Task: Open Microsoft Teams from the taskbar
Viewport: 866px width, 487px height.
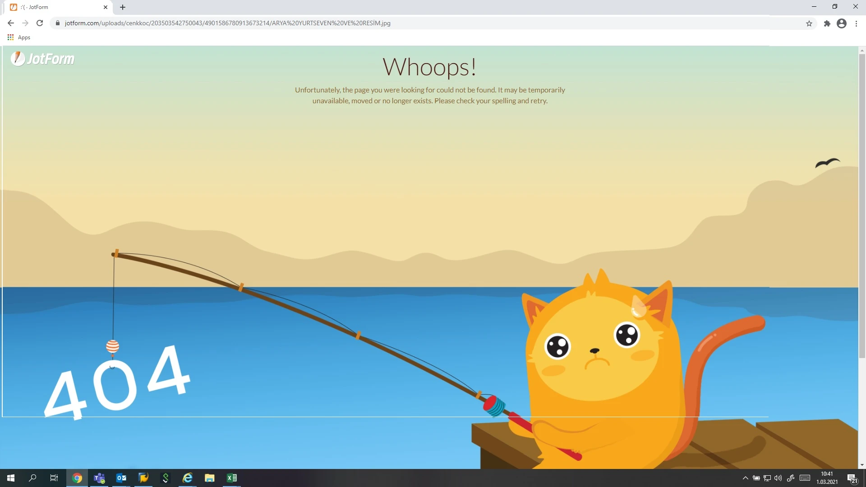Action: pyautogui.click(x=99, y=478)
